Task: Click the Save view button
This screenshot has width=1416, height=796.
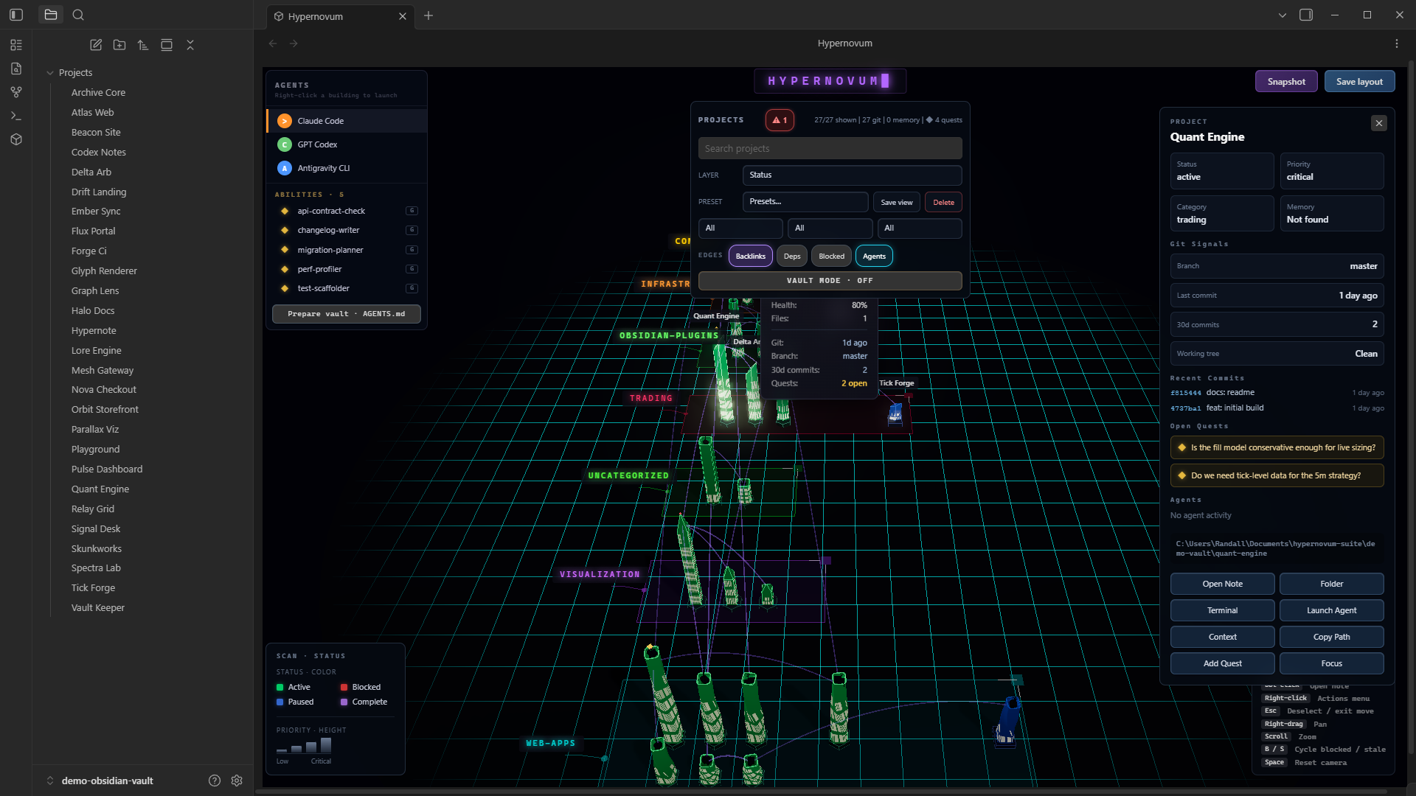Action: click(x=897, y=202)
